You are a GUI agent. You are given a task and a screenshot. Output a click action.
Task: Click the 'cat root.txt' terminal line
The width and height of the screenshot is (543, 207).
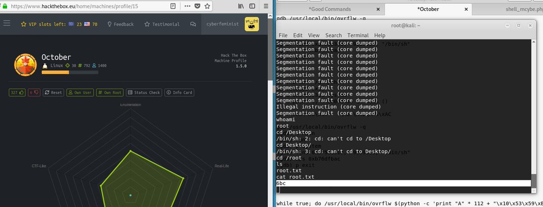(294, 177)
